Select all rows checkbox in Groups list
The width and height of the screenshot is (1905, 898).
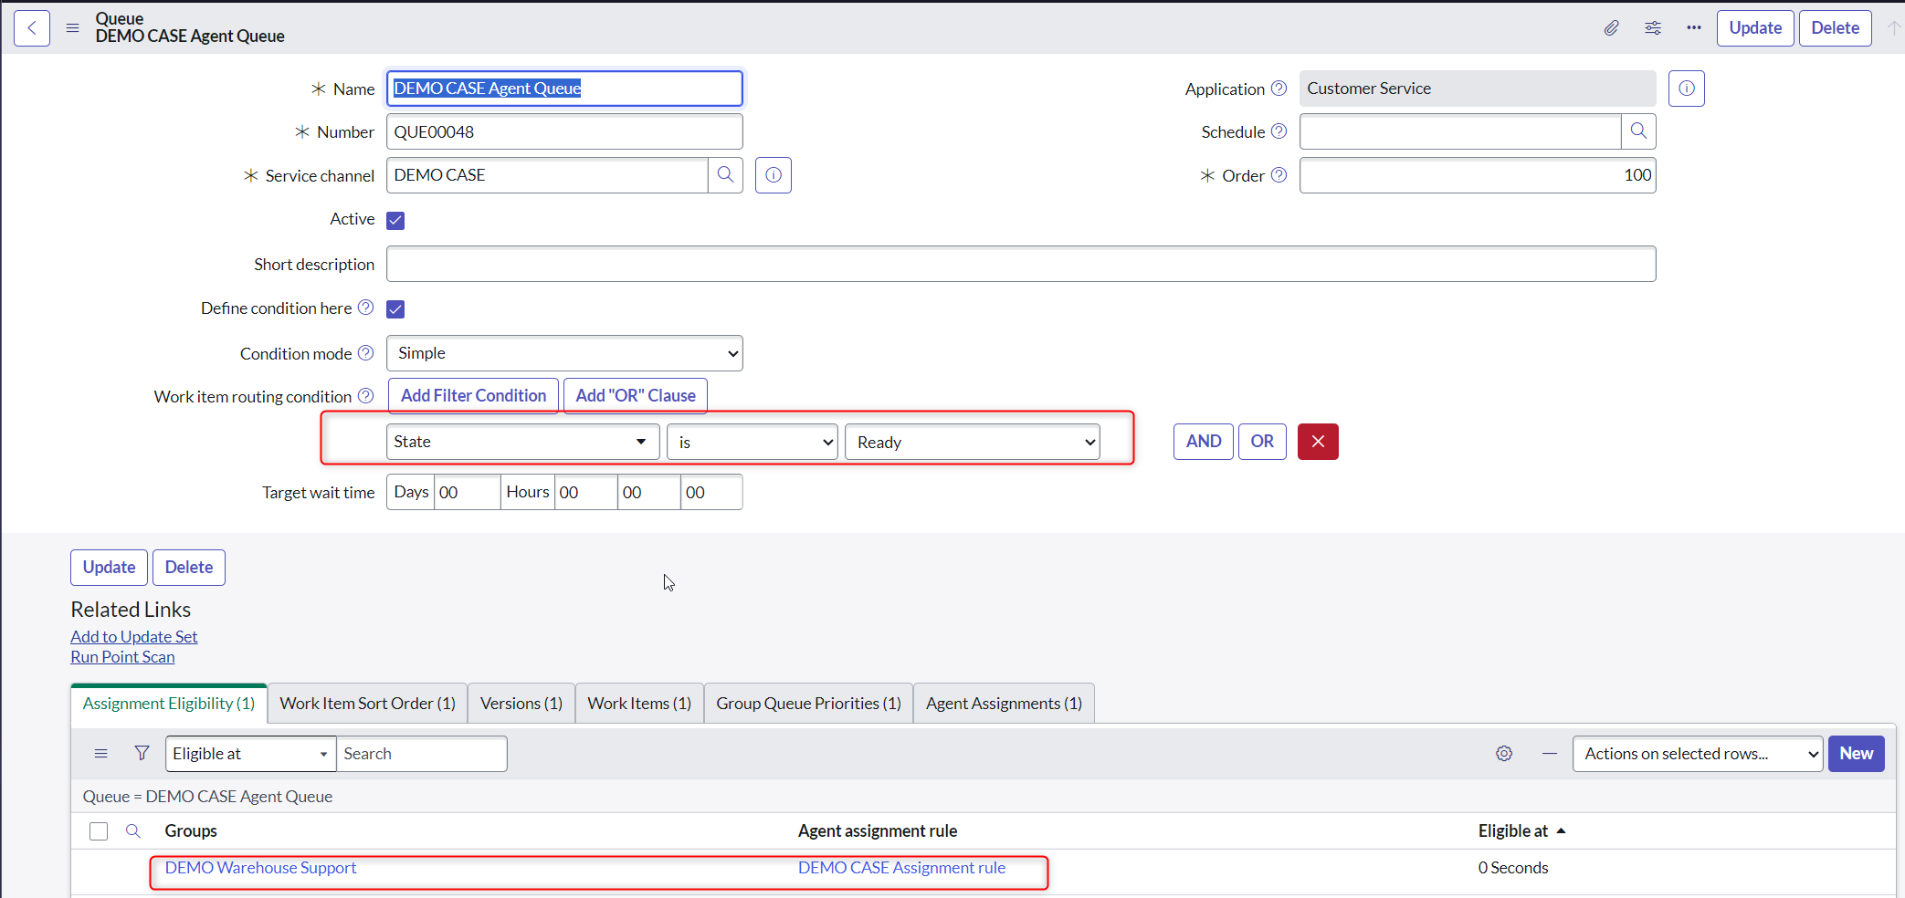coord(99,831)
